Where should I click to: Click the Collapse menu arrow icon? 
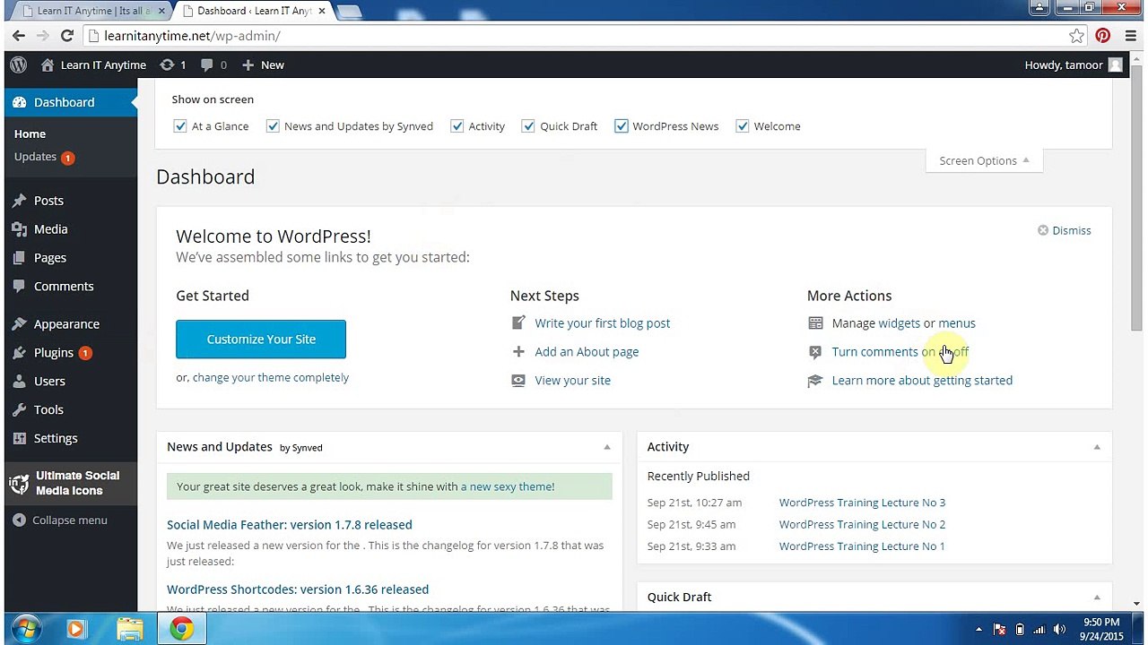[x=20, y=520]
